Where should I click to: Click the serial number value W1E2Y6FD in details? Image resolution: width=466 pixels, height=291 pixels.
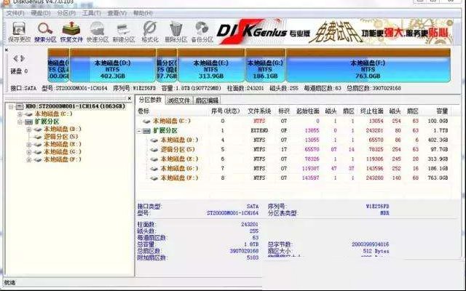377,206
